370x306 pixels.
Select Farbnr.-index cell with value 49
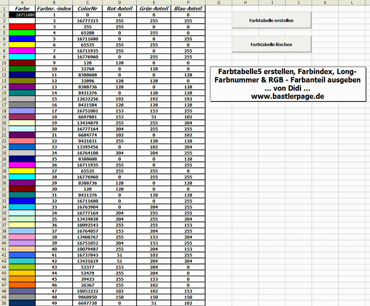click(54, 303)
